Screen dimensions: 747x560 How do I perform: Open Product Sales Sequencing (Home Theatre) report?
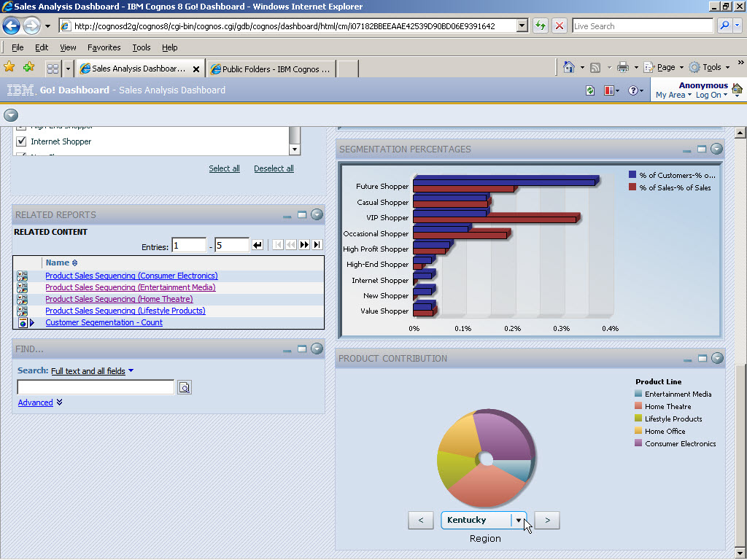[x=118, y=299]
